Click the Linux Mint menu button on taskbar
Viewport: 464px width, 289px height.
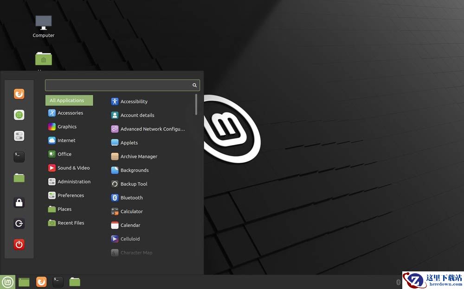(8, 282)
